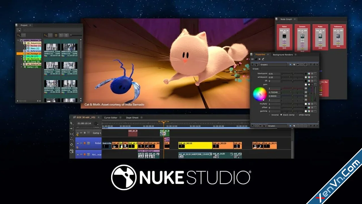Click the A-Z sort icon above thumbnails
The width and height of the screenshot is (362, 204).
click(46, 35)
